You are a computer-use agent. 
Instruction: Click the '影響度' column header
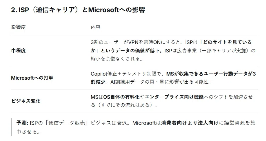18,27
